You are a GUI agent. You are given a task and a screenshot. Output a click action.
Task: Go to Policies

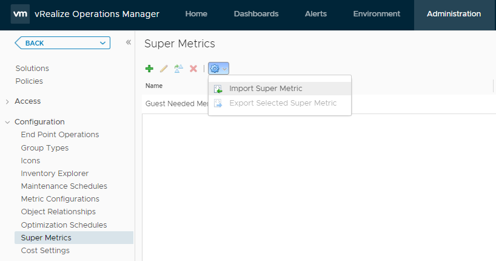click(x=29, y=81)
